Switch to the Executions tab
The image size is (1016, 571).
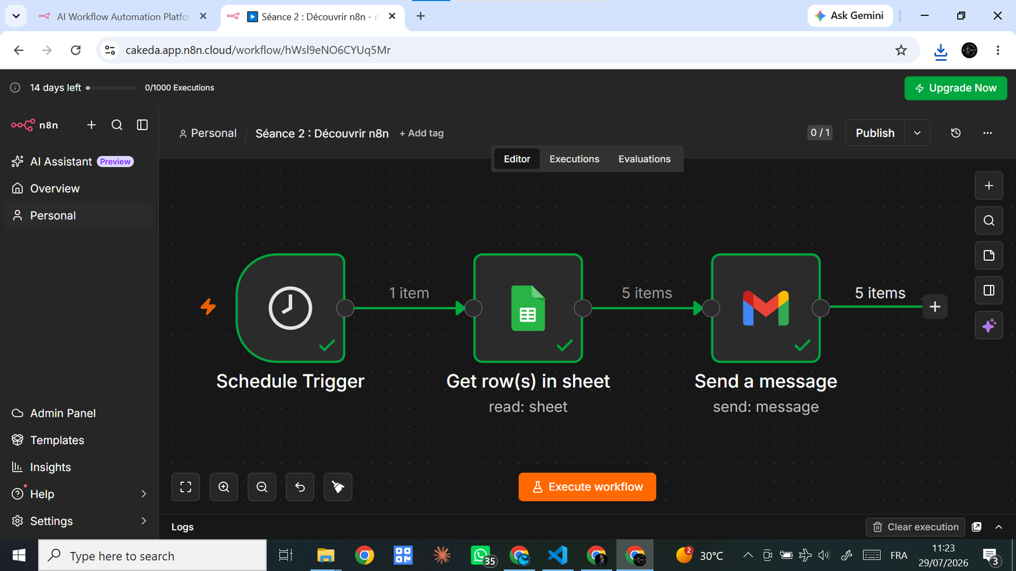tap(574, 159)
